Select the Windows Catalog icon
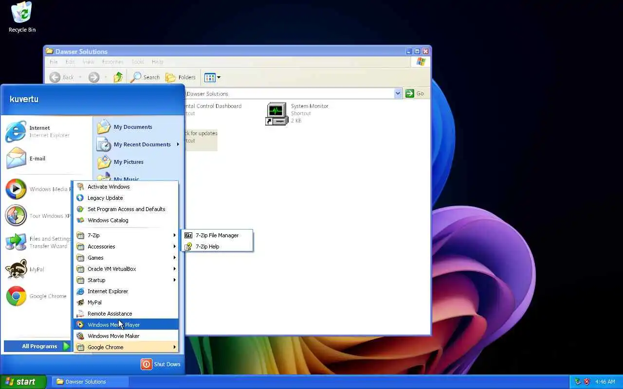Viewport: 623px width, 389px height. tap(80, 220)
